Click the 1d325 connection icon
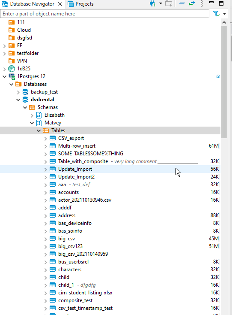 tap(12, 69)
